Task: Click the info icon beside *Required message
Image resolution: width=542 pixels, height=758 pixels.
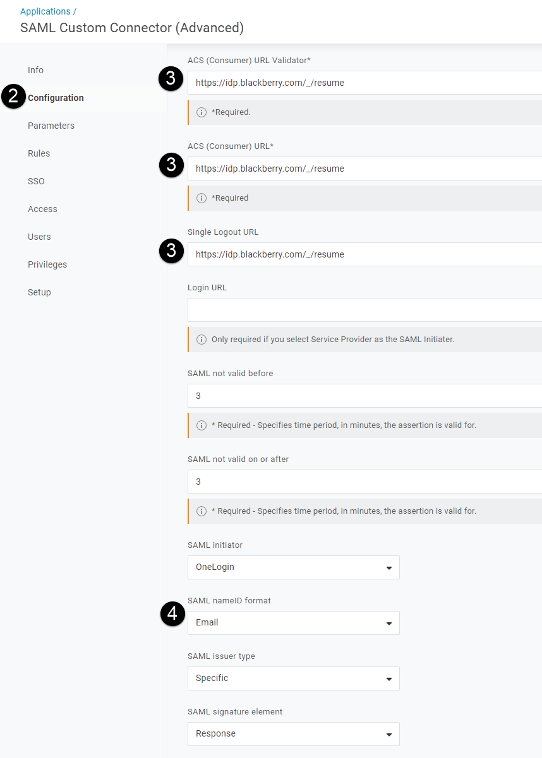Action: [201, 112]
